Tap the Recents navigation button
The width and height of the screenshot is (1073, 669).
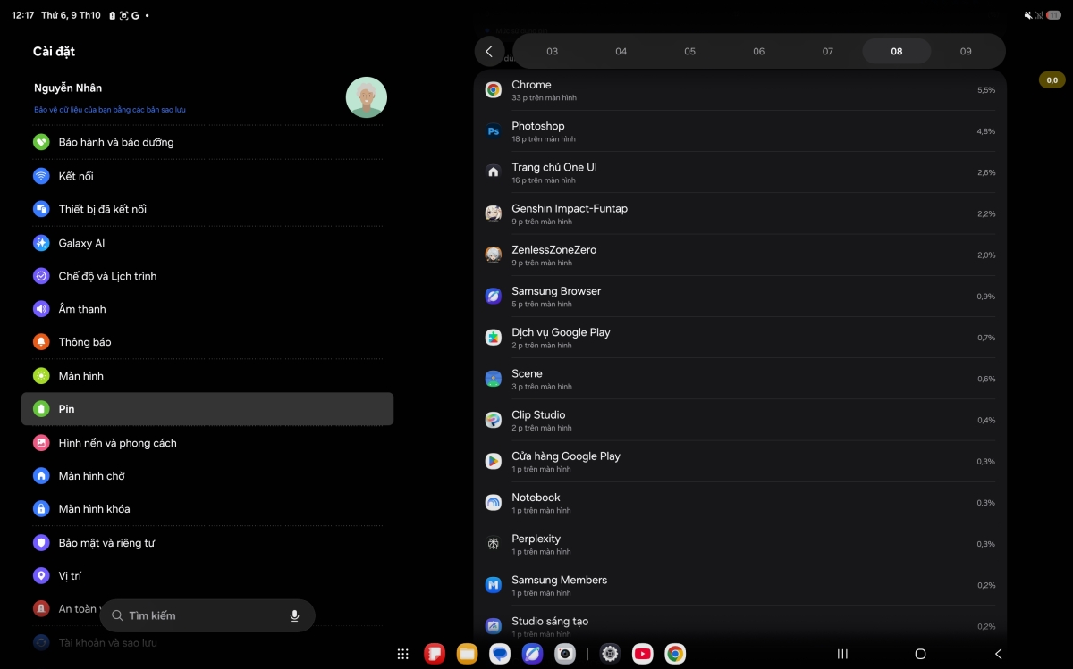pos(842,655)
